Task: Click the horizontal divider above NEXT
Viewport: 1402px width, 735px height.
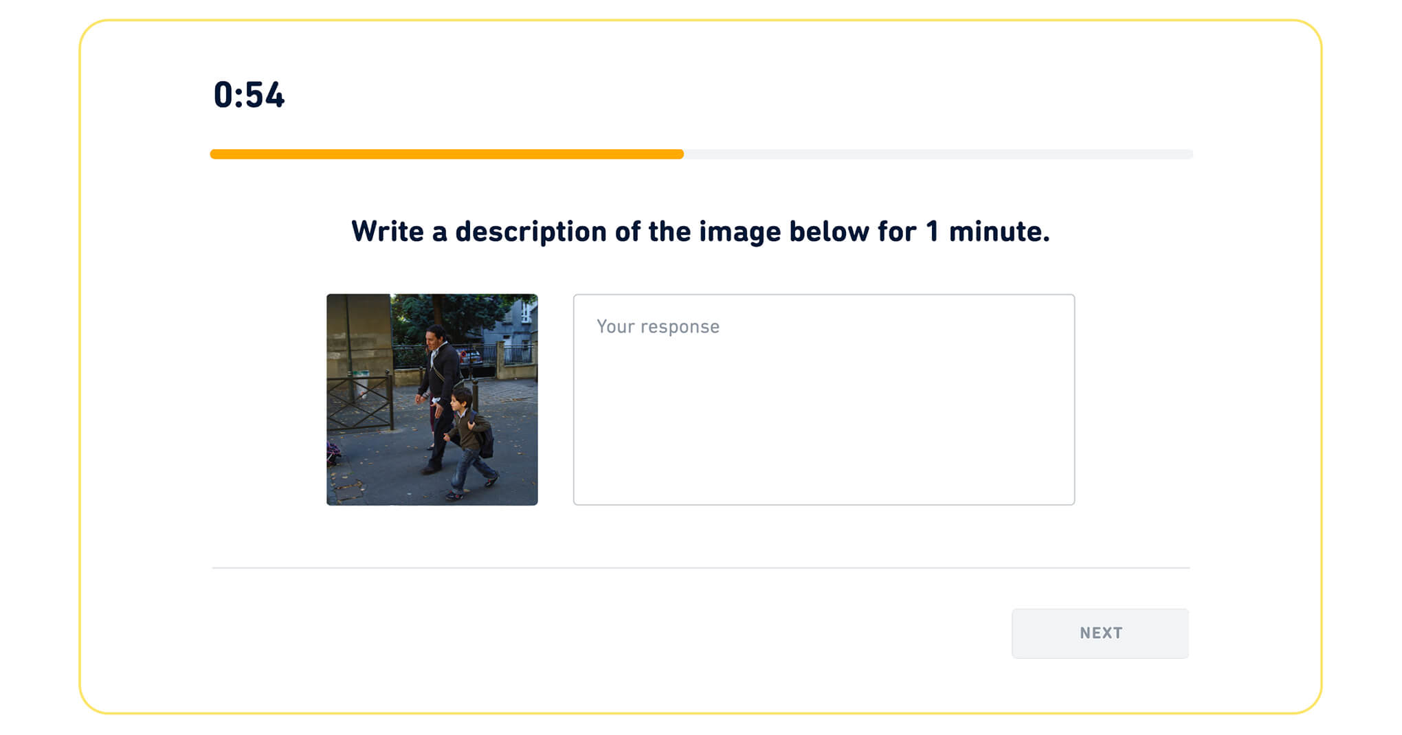Action: 700,568
